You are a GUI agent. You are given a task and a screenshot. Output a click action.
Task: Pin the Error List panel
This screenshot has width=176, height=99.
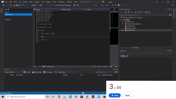(x=115, y=69)
